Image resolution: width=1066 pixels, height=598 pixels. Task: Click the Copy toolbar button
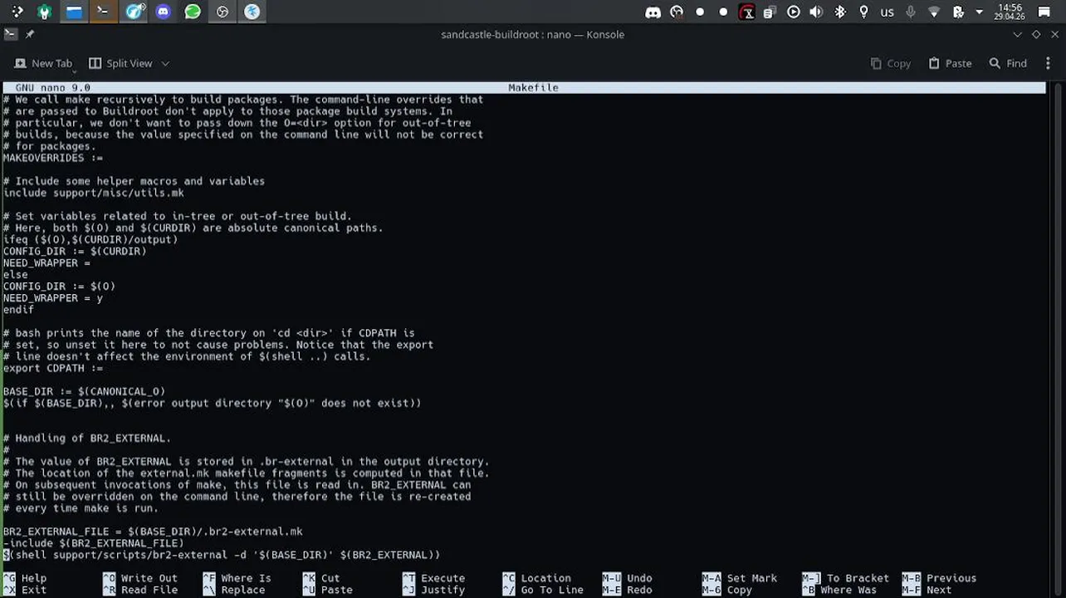pos(890,63)
